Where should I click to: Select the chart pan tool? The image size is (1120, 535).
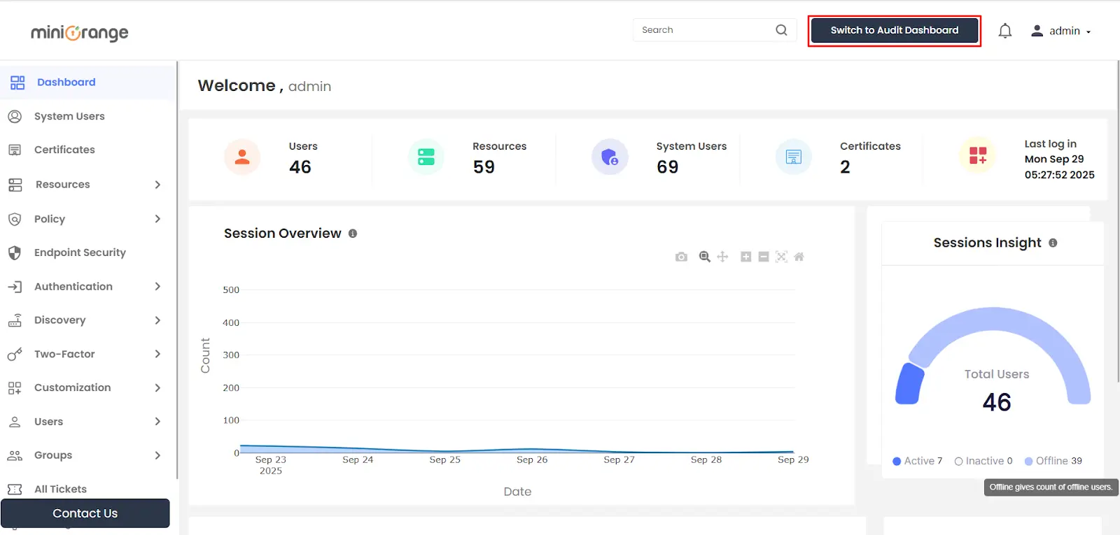pyautogui.click(x=722, y=257)
